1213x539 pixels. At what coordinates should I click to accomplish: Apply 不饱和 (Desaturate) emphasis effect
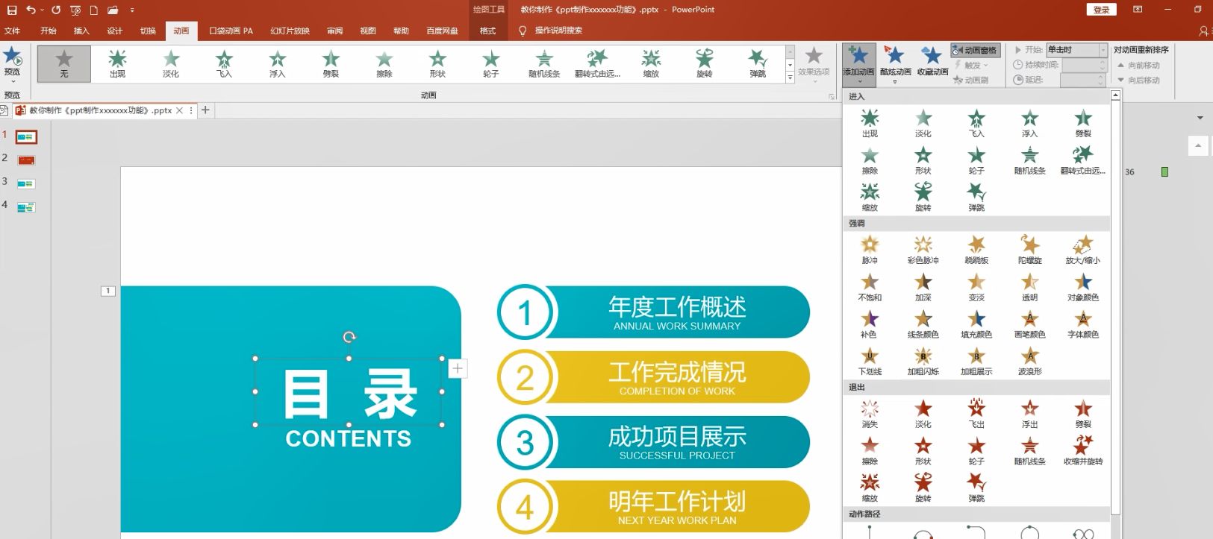(x=870, y=288)
